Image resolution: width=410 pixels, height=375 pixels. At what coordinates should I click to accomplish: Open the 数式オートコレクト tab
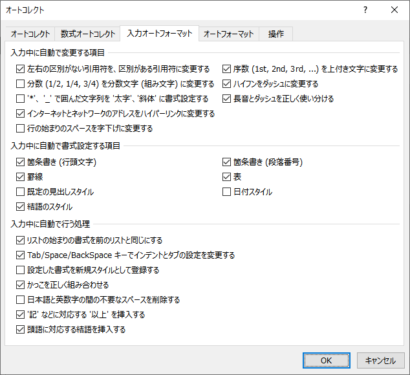(87, 34)
